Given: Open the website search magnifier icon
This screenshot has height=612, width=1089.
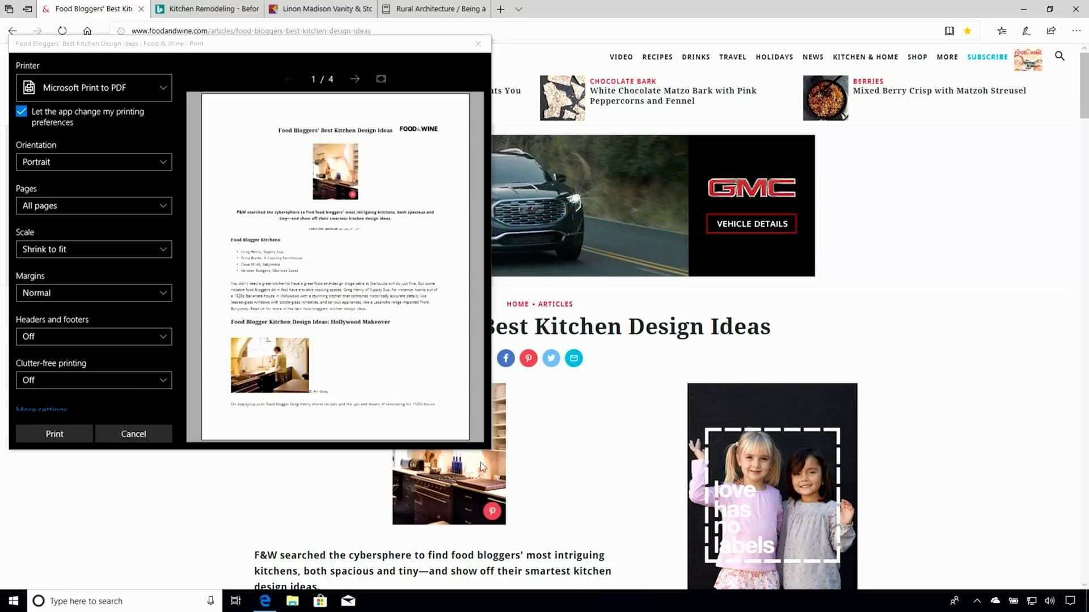Looking at the screenshot, I should coord(1060,56).
